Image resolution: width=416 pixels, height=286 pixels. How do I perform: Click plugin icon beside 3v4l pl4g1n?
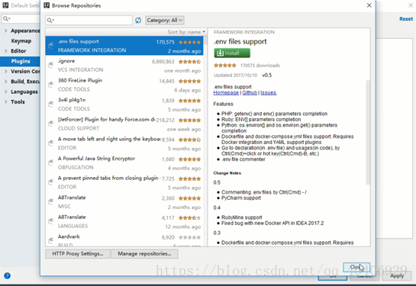click(51, 104)
